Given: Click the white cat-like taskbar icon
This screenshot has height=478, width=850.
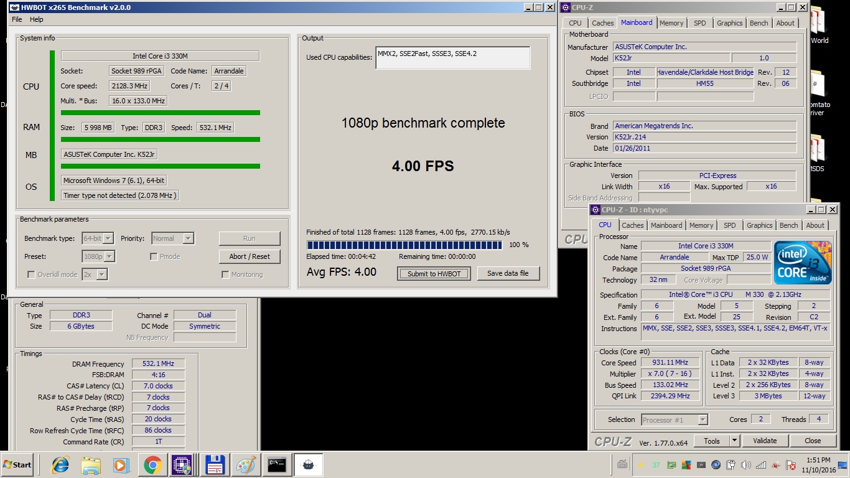Looking at the screenshot, I should 308,465.
